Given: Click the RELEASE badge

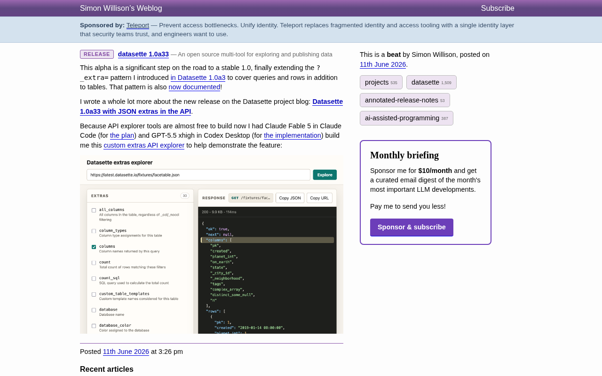Looking at the screenshot, I should tap(97, 54).
